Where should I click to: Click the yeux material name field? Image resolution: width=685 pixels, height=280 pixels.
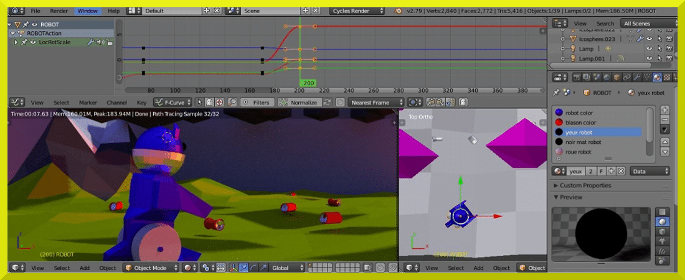click(x=575, y=171)
